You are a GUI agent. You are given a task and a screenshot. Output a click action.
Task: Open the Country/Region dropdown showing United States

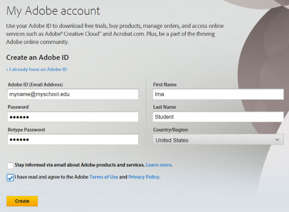[214, 140]
